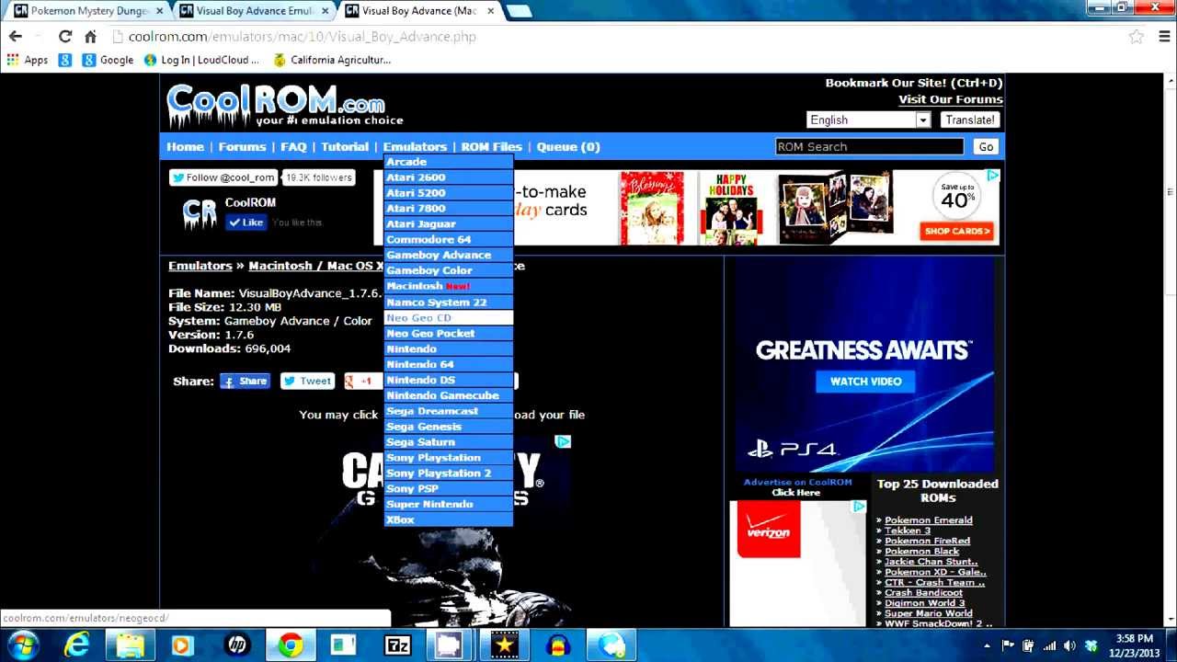Open the Forums navigation item
Image resolution: width=1177 pixels, height=662 pixels.
[x=242, y=147]
